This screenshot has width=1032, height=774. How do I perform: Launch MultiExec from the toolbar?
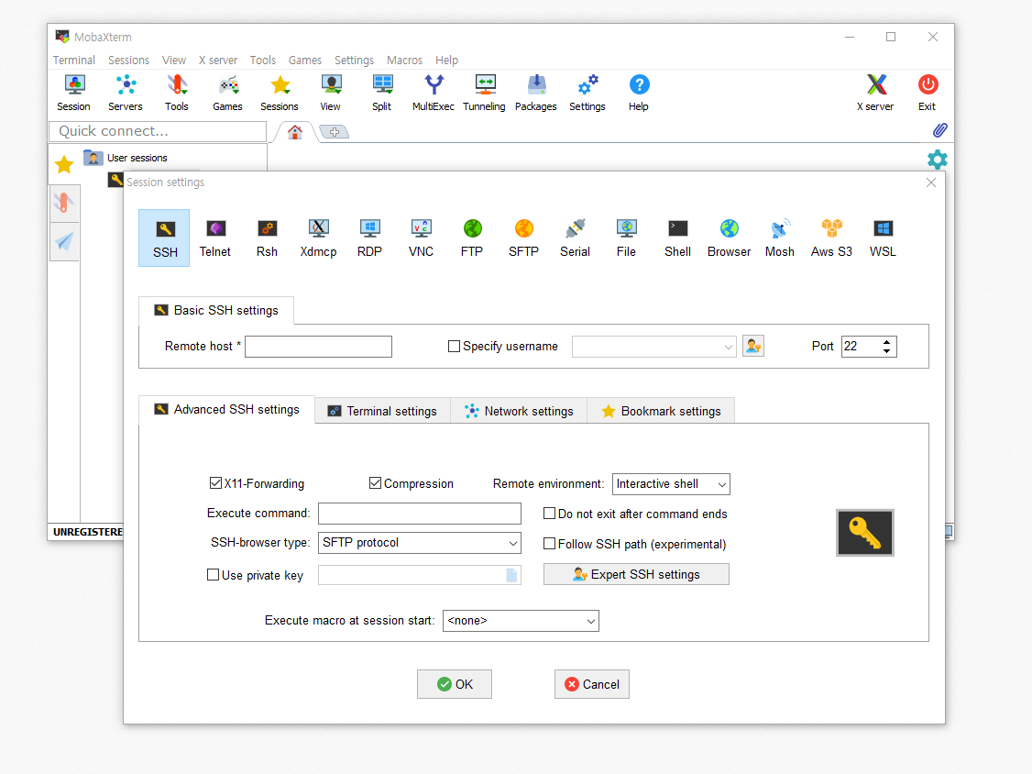(434, 93)
